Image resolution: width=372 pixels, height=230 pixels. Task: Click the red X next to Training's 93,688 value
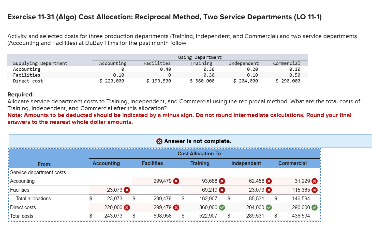pyautogui.click(x=221, y=181)
